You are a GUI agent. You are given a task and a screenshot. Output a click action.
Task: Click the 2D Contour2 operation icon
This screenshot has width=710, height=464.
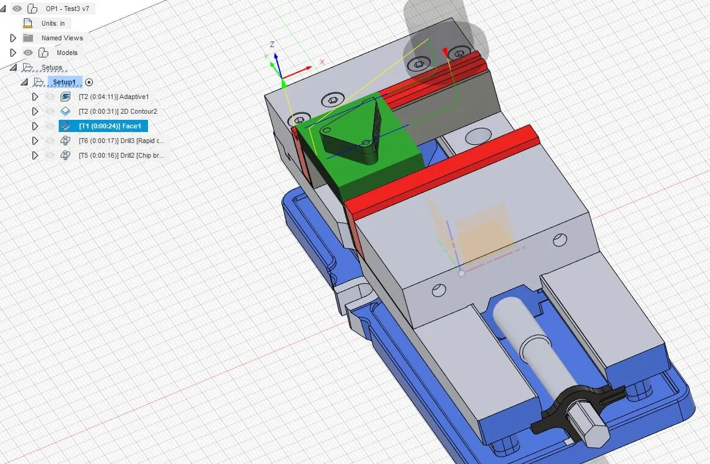65,111
